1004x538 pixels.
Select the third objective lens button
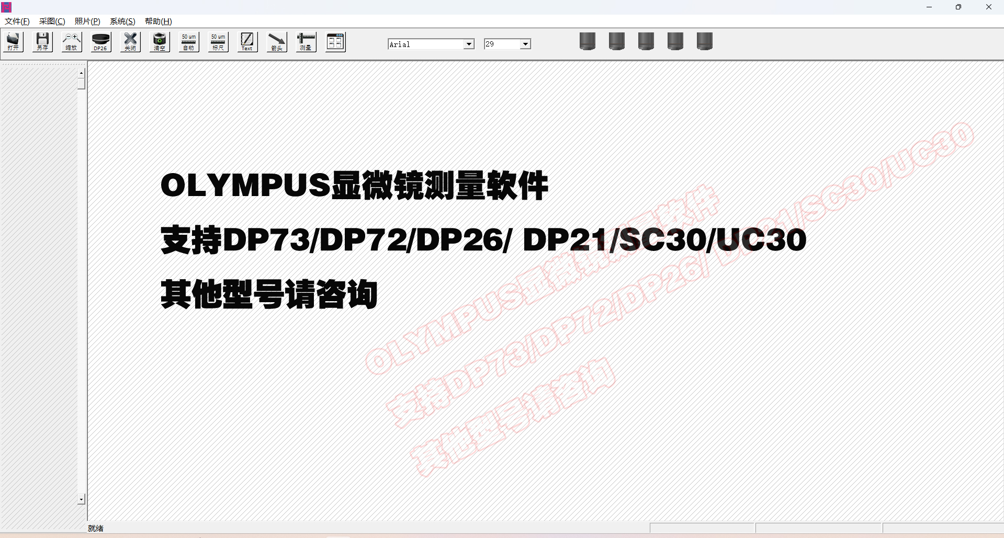tap(646, 41)
